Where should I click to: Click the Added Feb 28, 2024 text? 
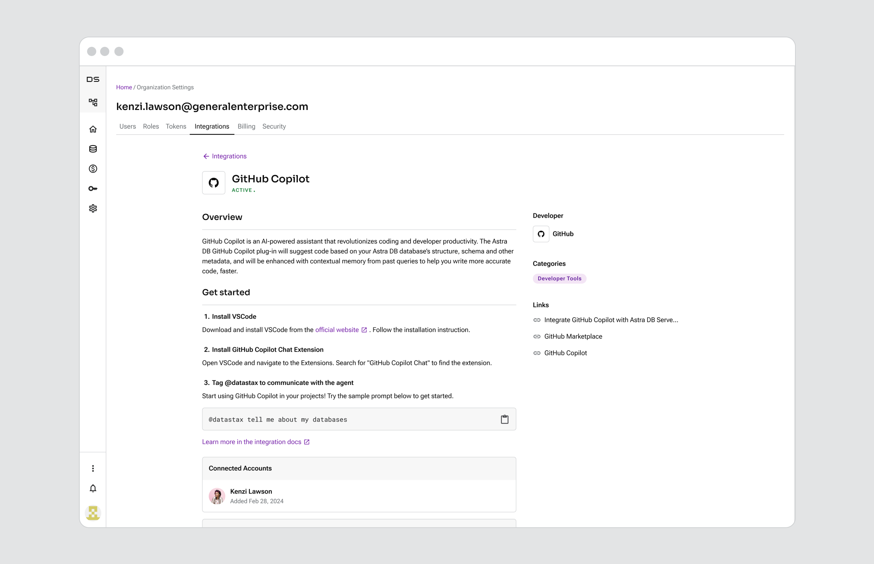pos(257,501)
